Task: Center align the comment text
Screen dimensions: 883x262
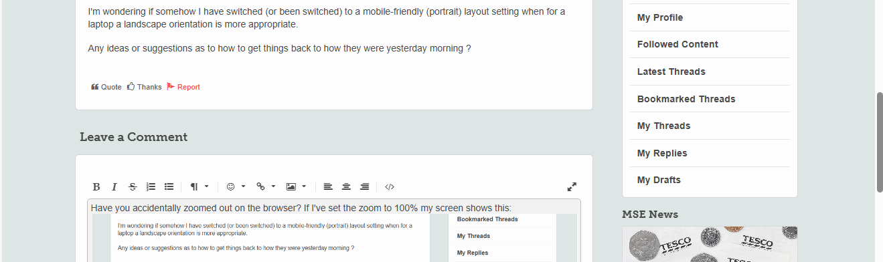Action: (346, 187)
